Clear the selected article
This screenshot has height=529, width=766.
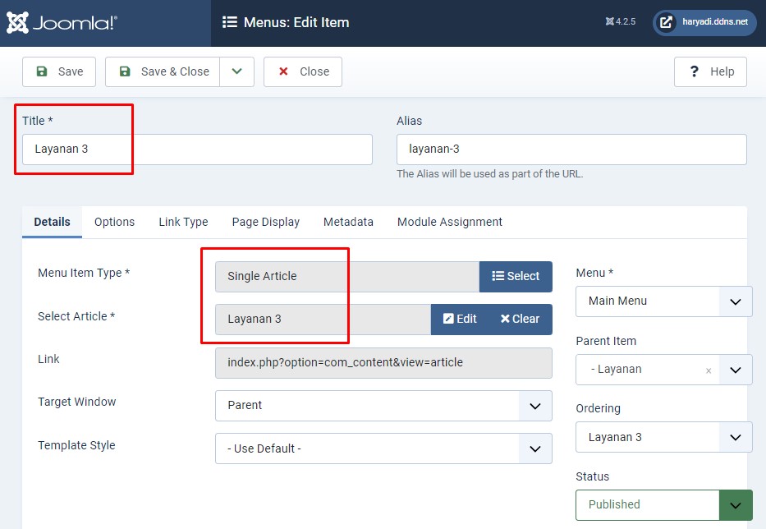click(521, 319)
